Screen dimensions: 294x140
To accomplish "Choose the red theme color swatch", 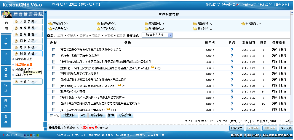I will click(x=32, y=135).
